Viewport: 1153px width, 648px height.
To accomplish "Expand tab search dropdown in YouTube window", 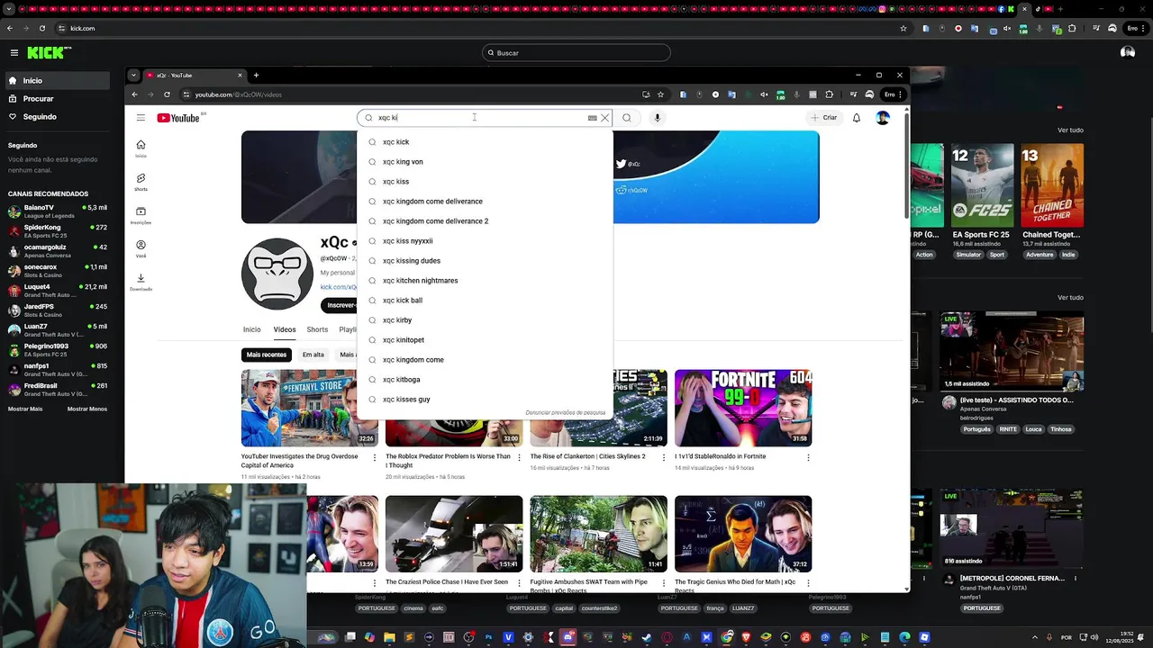I will click(133, 76).
